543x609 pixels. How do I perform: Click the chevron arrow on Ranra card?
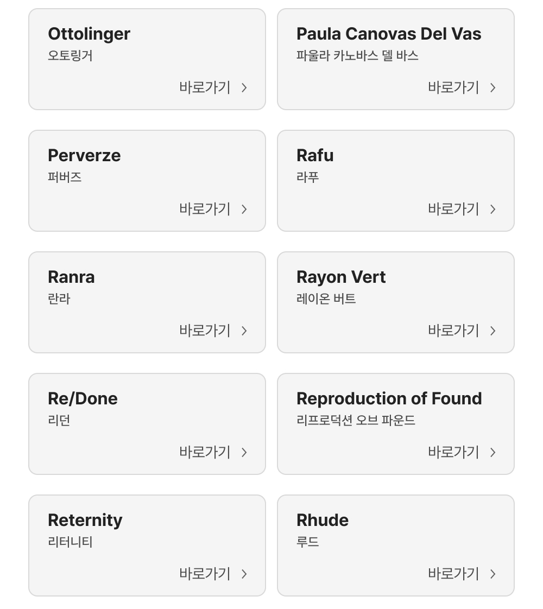click(x=244, y=331)
